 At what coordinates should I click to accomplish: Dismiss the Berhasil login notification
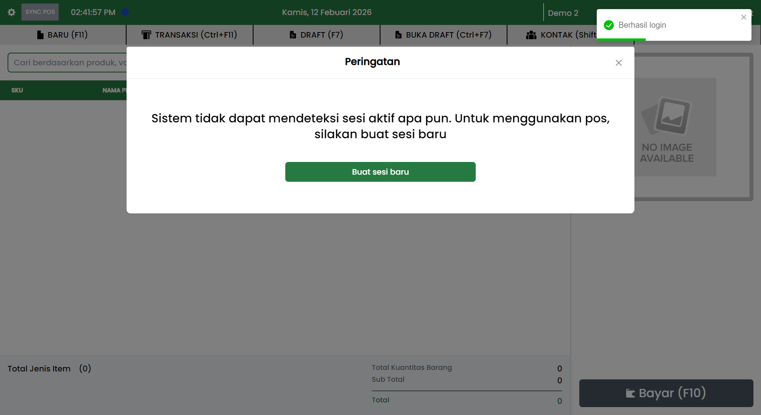tap(744, 17)
